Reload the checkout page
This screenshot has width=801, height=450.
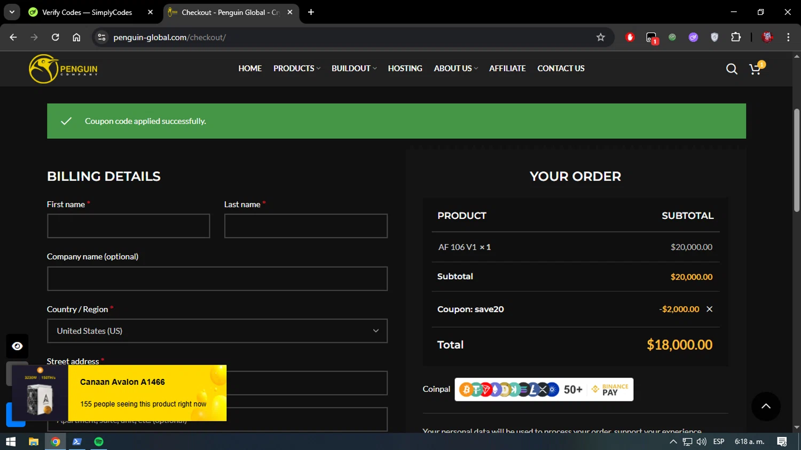click(x=56, y=37)
